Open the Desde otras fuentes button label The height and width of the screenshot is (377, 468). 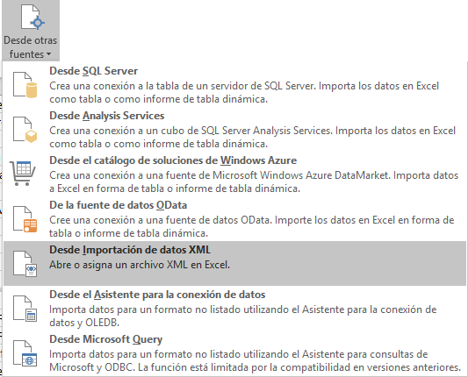(x=30, y=47)
